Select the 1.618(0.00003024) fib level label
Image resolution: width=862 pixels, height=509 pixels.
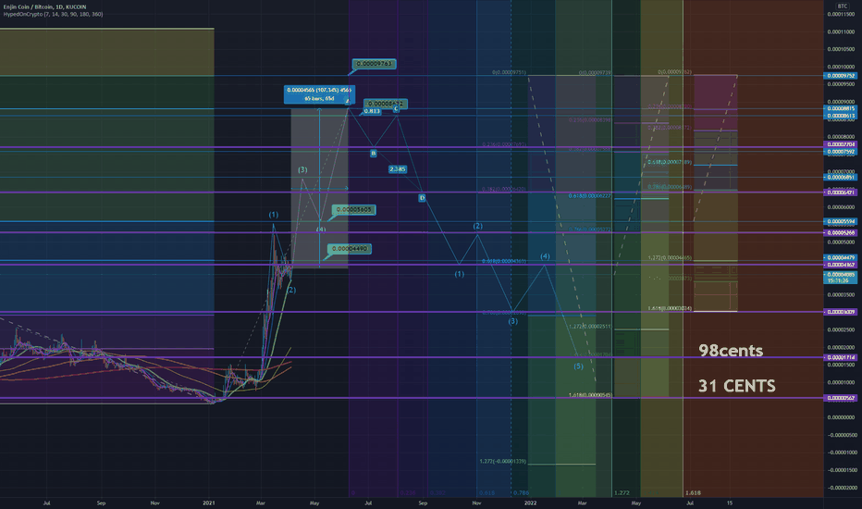coord(670,309)
